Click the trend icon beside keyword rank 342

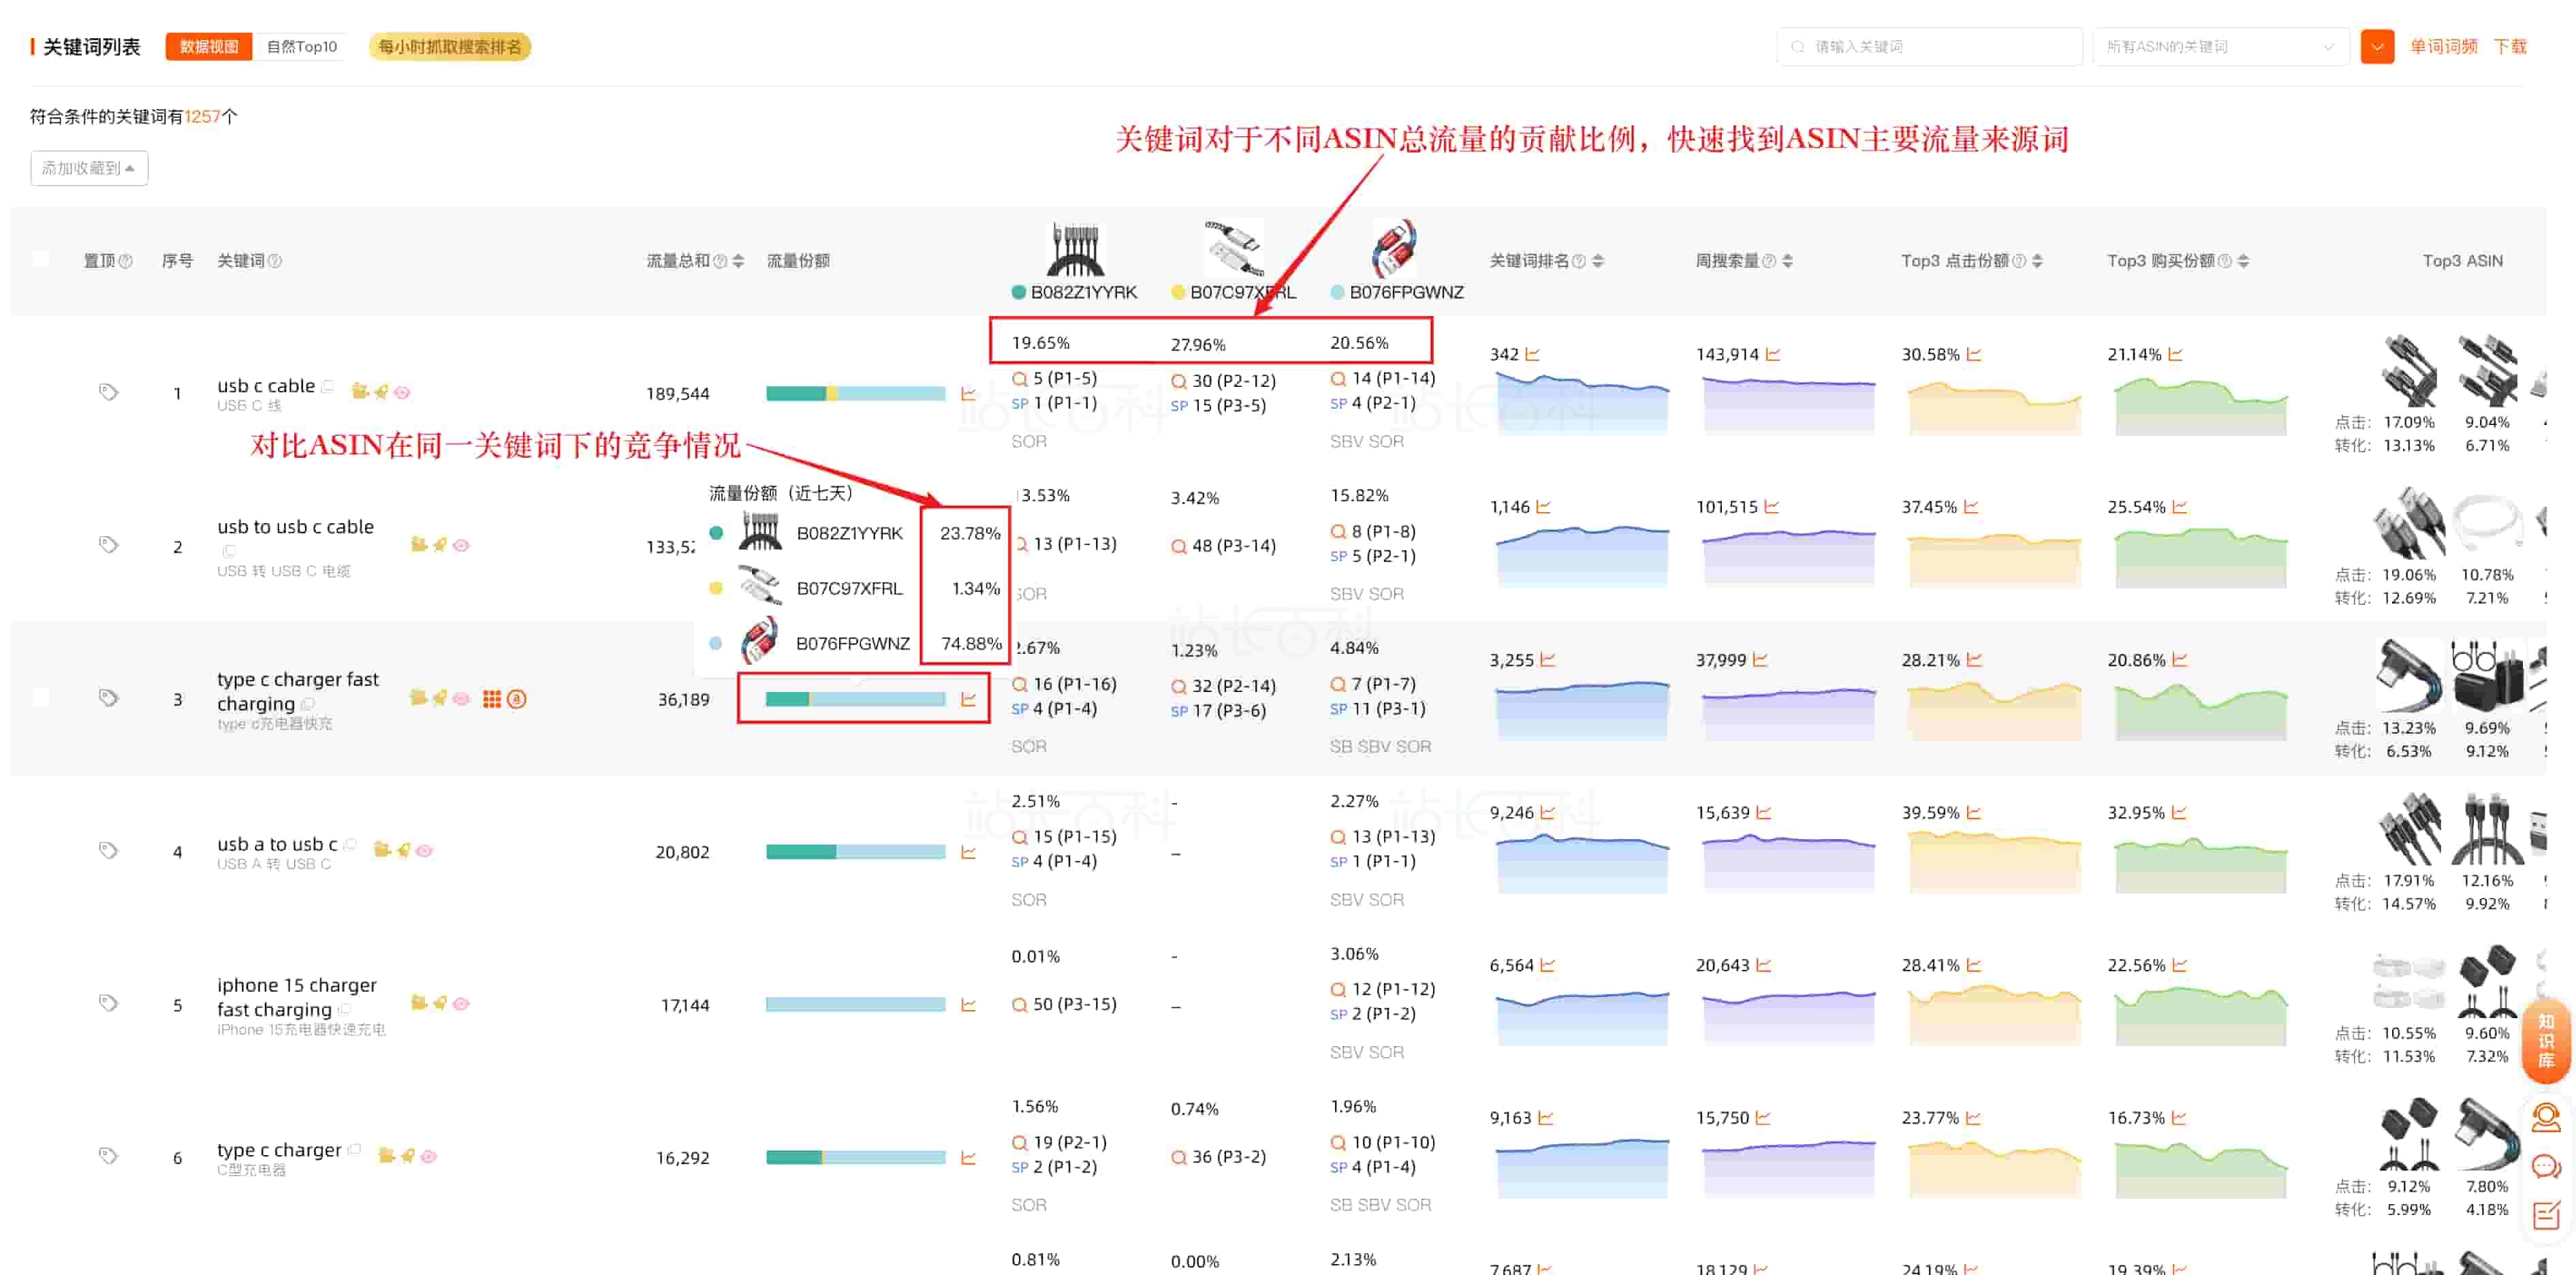[x=1533, y=354]
